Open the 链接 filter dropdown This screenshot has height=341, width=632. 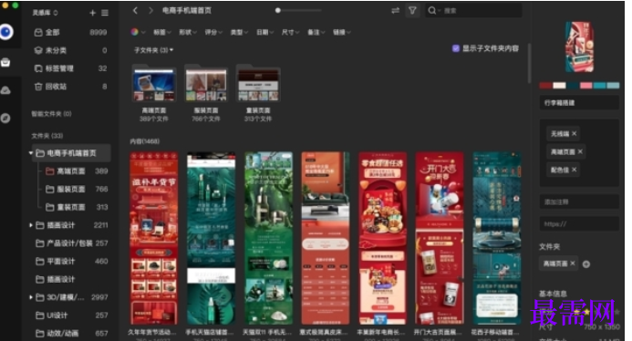(x=341, y=32)
